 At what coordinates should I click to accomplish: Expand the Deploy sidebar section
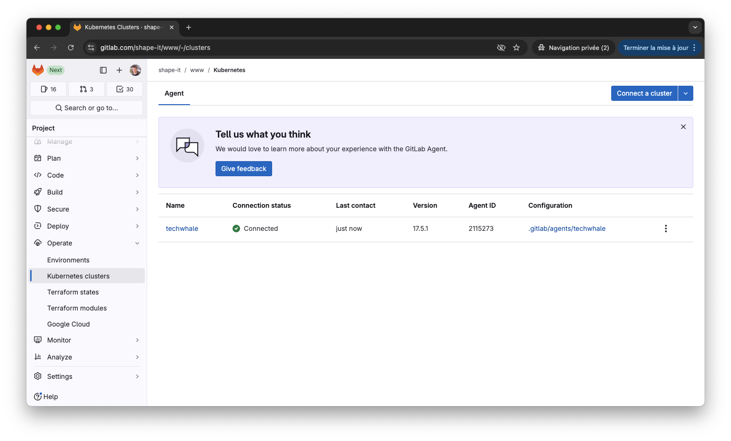(87, 226)
